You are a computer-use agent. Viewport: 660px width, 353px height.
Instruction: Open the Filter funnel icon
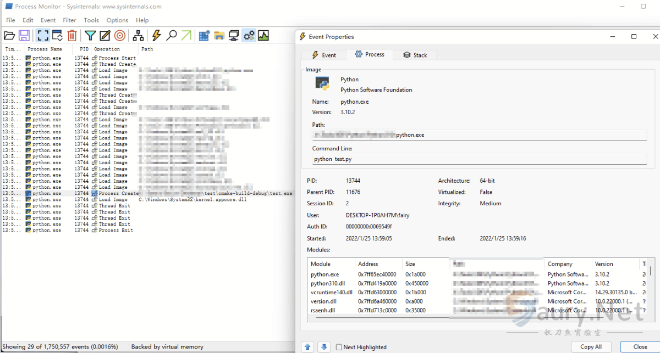pyautogui.click(x=90, y=36)
